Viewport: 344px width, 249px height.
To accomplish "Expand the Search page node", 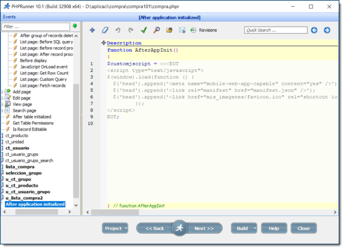I will [2, 110].
